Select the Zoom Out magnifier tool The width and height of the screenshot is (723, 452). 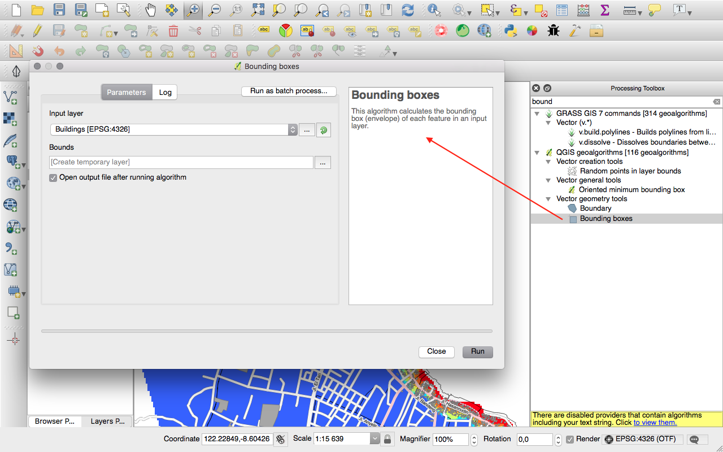pyautogui.click(x=214, y=10)
